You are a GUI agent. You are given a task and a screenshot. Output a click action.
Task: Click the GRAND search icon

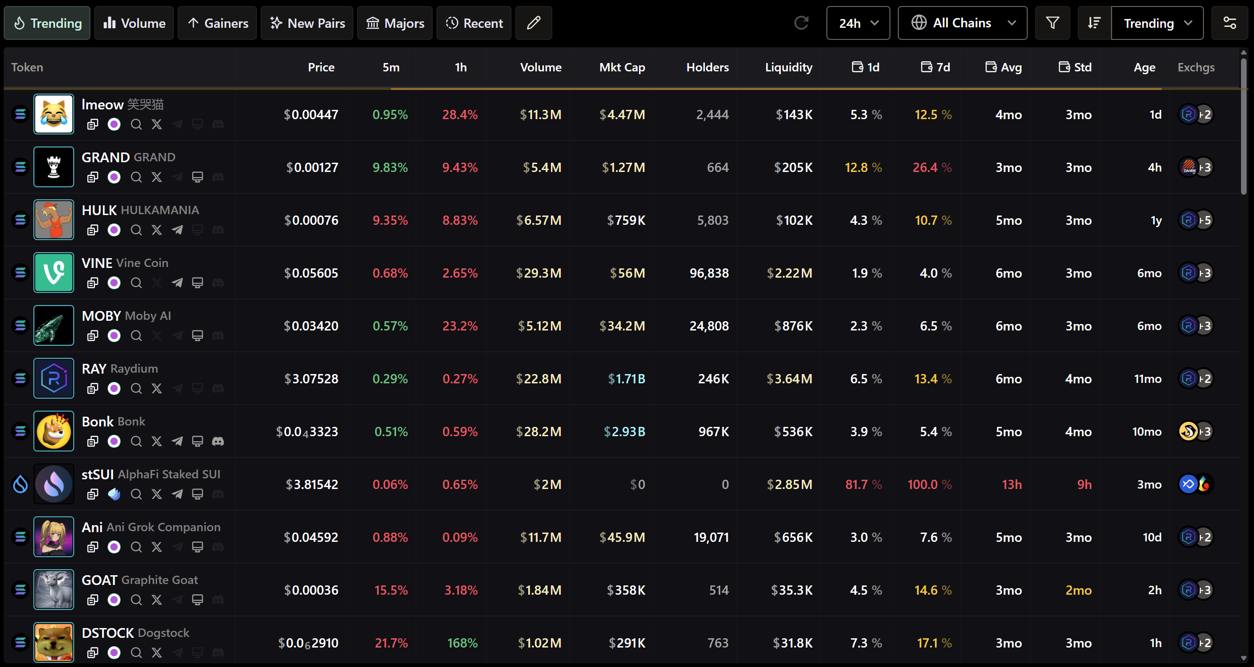point(136,177)
